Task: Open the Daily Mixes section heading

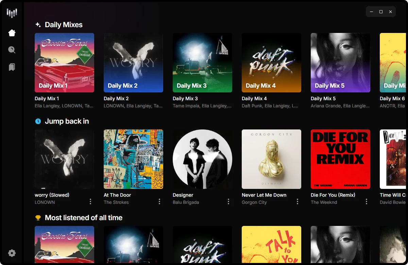Action: pos(64,25)
